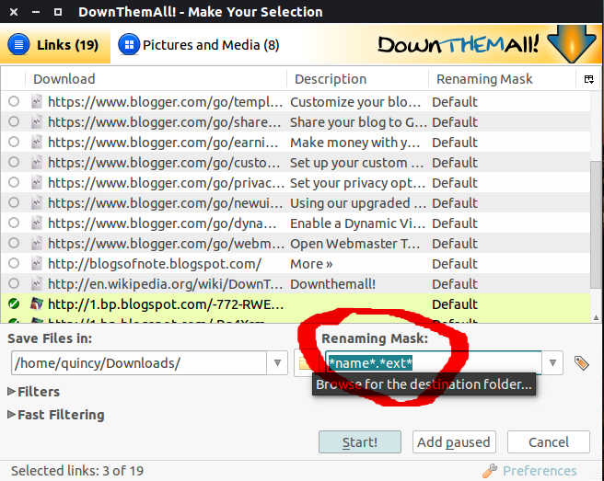The width and height of the screenshot is (604, 481).
Task: Expand the Fast Filtering section
Action: 56,415
